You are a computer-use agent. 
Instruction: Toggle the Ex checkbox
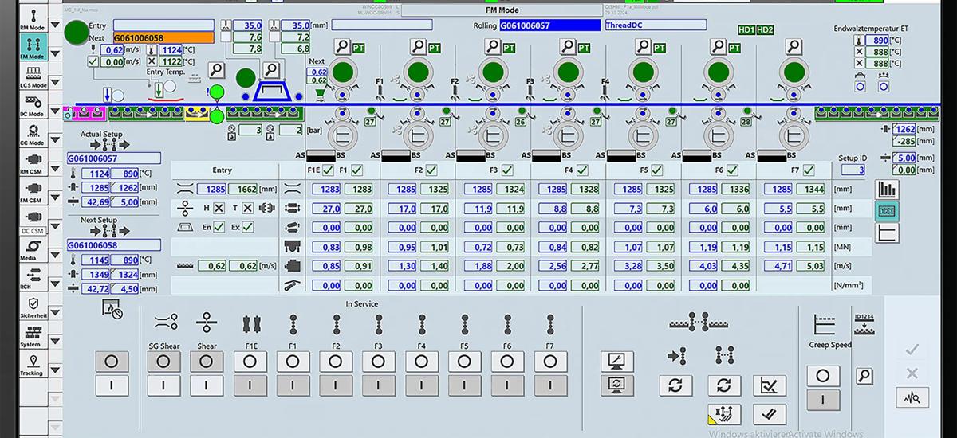(x=247, y=227)
